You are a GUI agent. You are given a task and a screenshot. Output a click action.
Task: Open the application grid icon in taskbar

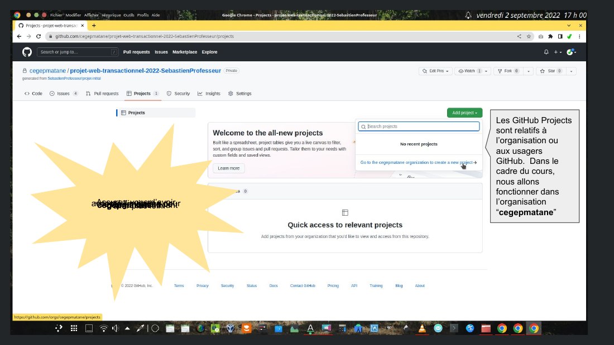click(74, 328)
